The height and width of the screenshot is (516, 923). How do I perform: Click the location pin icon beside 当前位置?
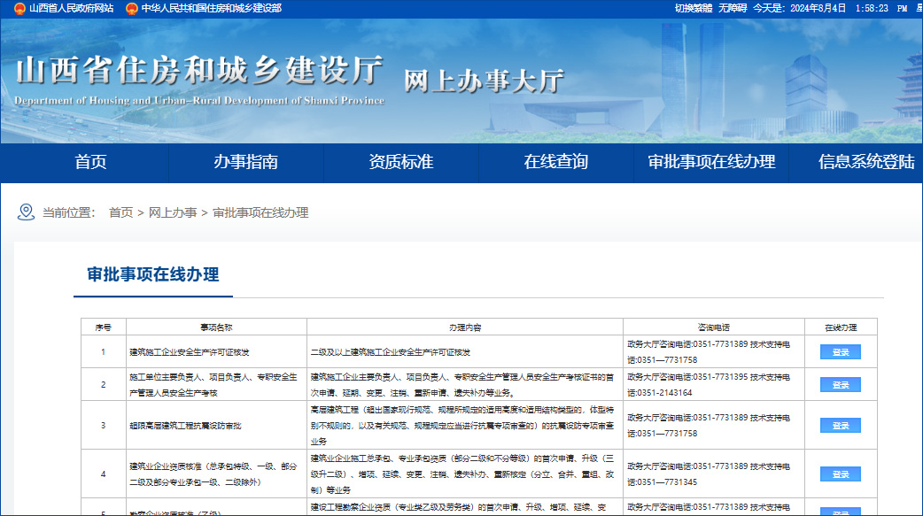click(26, 212)
